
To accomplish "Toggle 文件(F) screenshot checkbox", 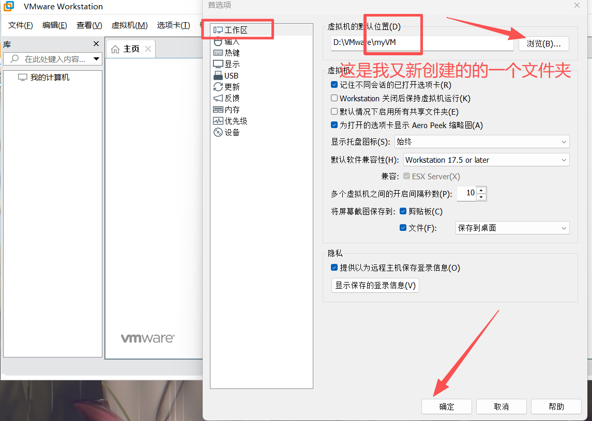I will pyautogui.click(x=403, y=227).
